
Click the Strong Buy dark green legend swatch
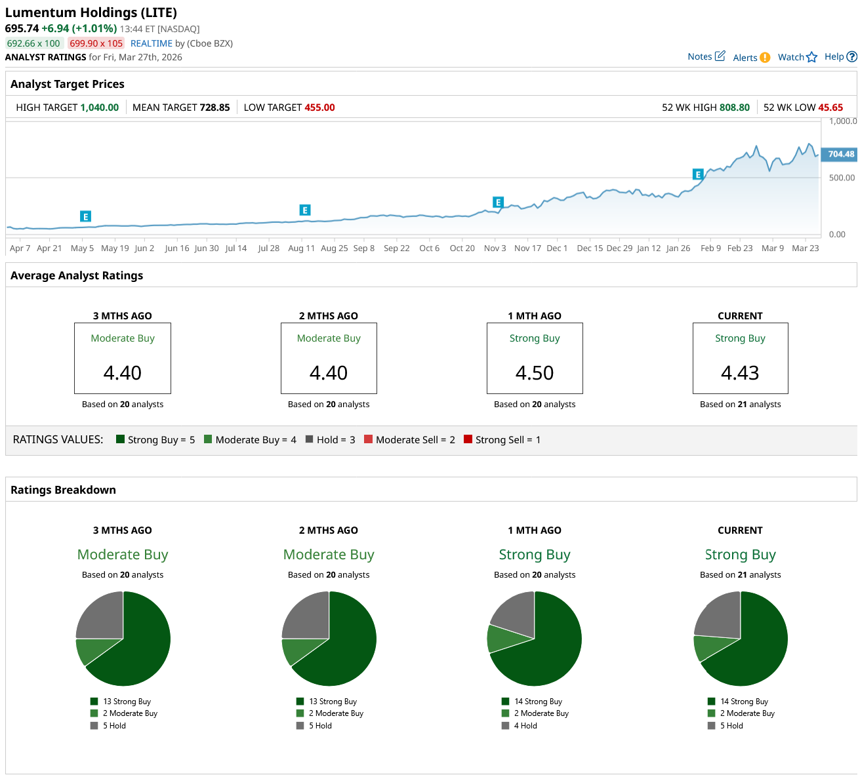(120, 439)
